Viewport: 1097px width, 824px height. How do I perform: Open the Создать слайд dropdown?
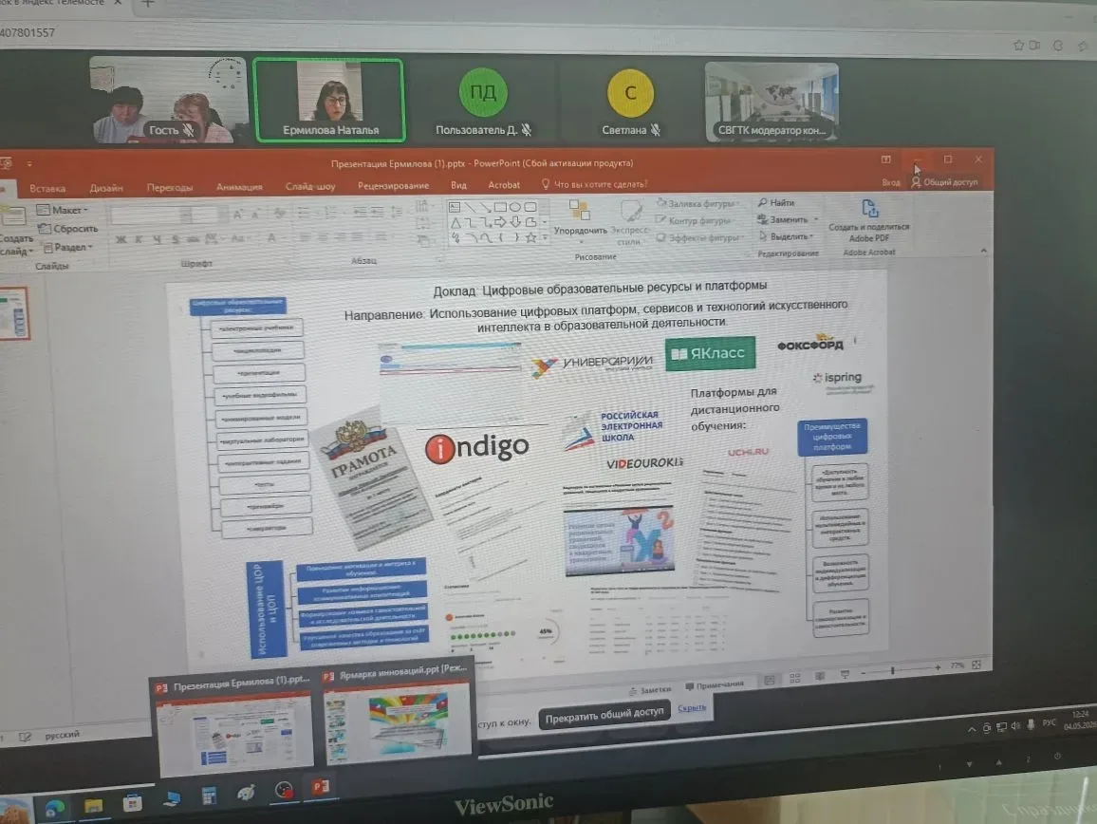tap(15, 244)
